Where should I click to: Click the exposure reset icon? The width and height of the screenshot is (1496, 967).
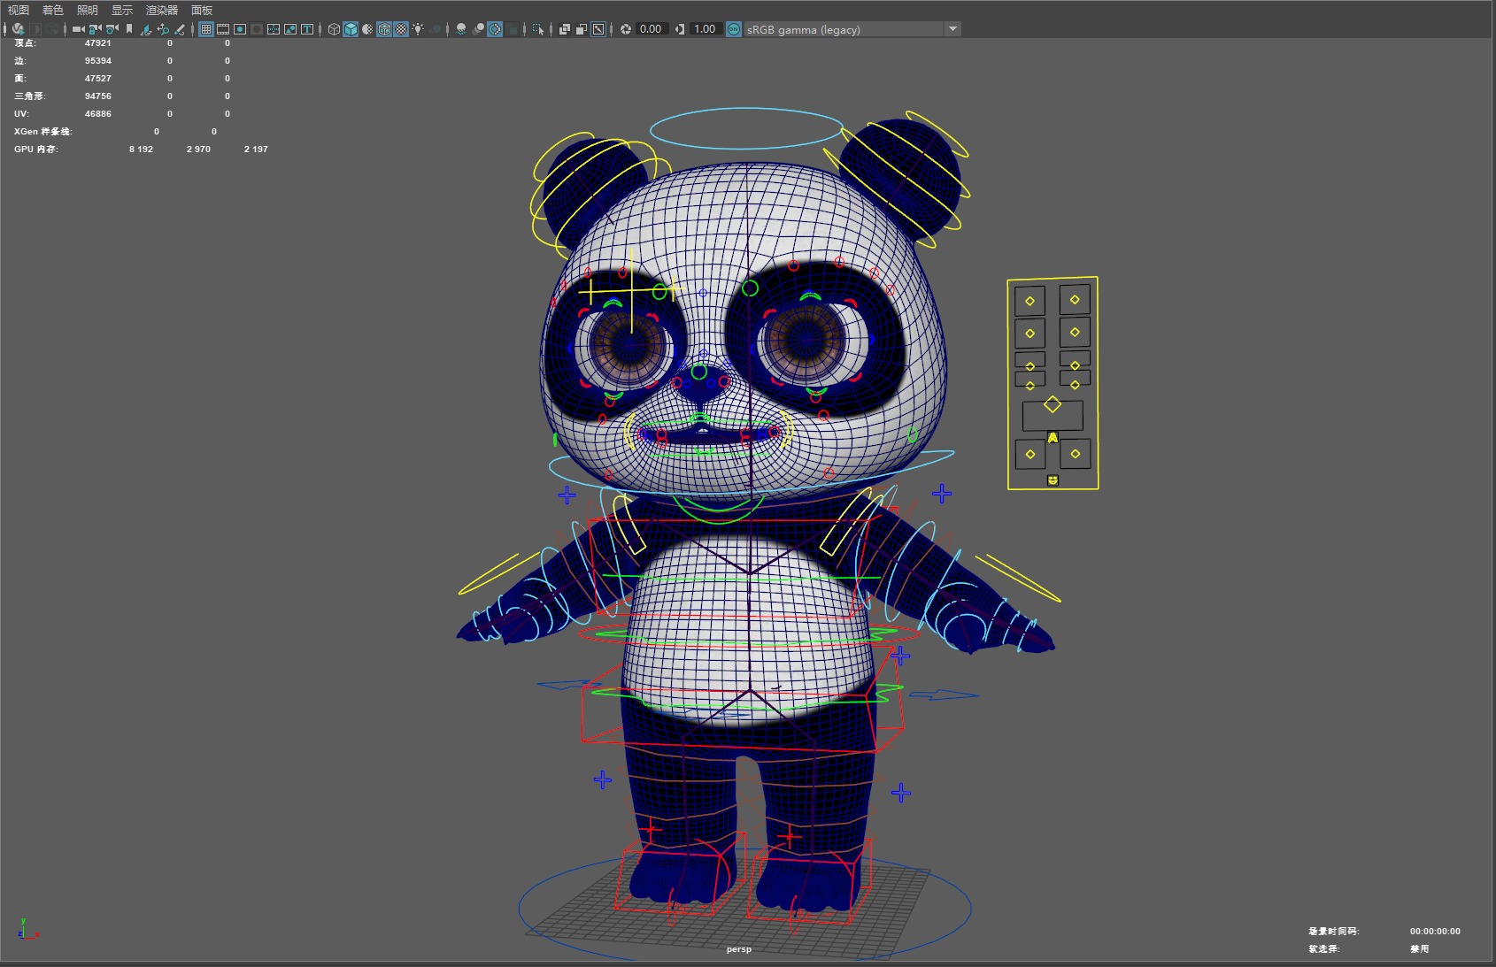(626, 29)
